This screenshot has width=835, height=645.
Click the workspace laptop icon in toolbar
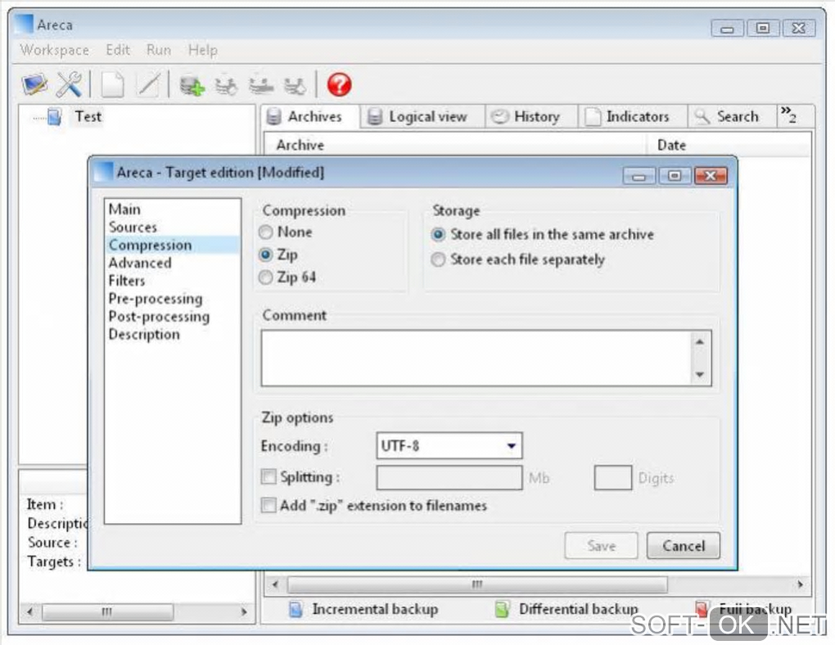[x=34, y=84]
